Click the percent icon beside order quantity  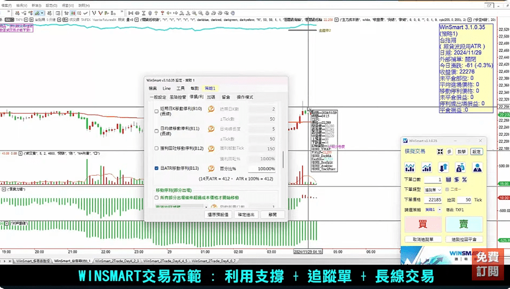[464, 179]
